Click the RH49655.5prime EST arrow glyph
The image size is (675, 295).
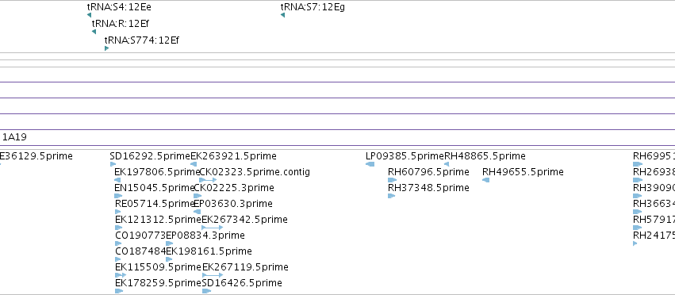click(x=485, y=180)
